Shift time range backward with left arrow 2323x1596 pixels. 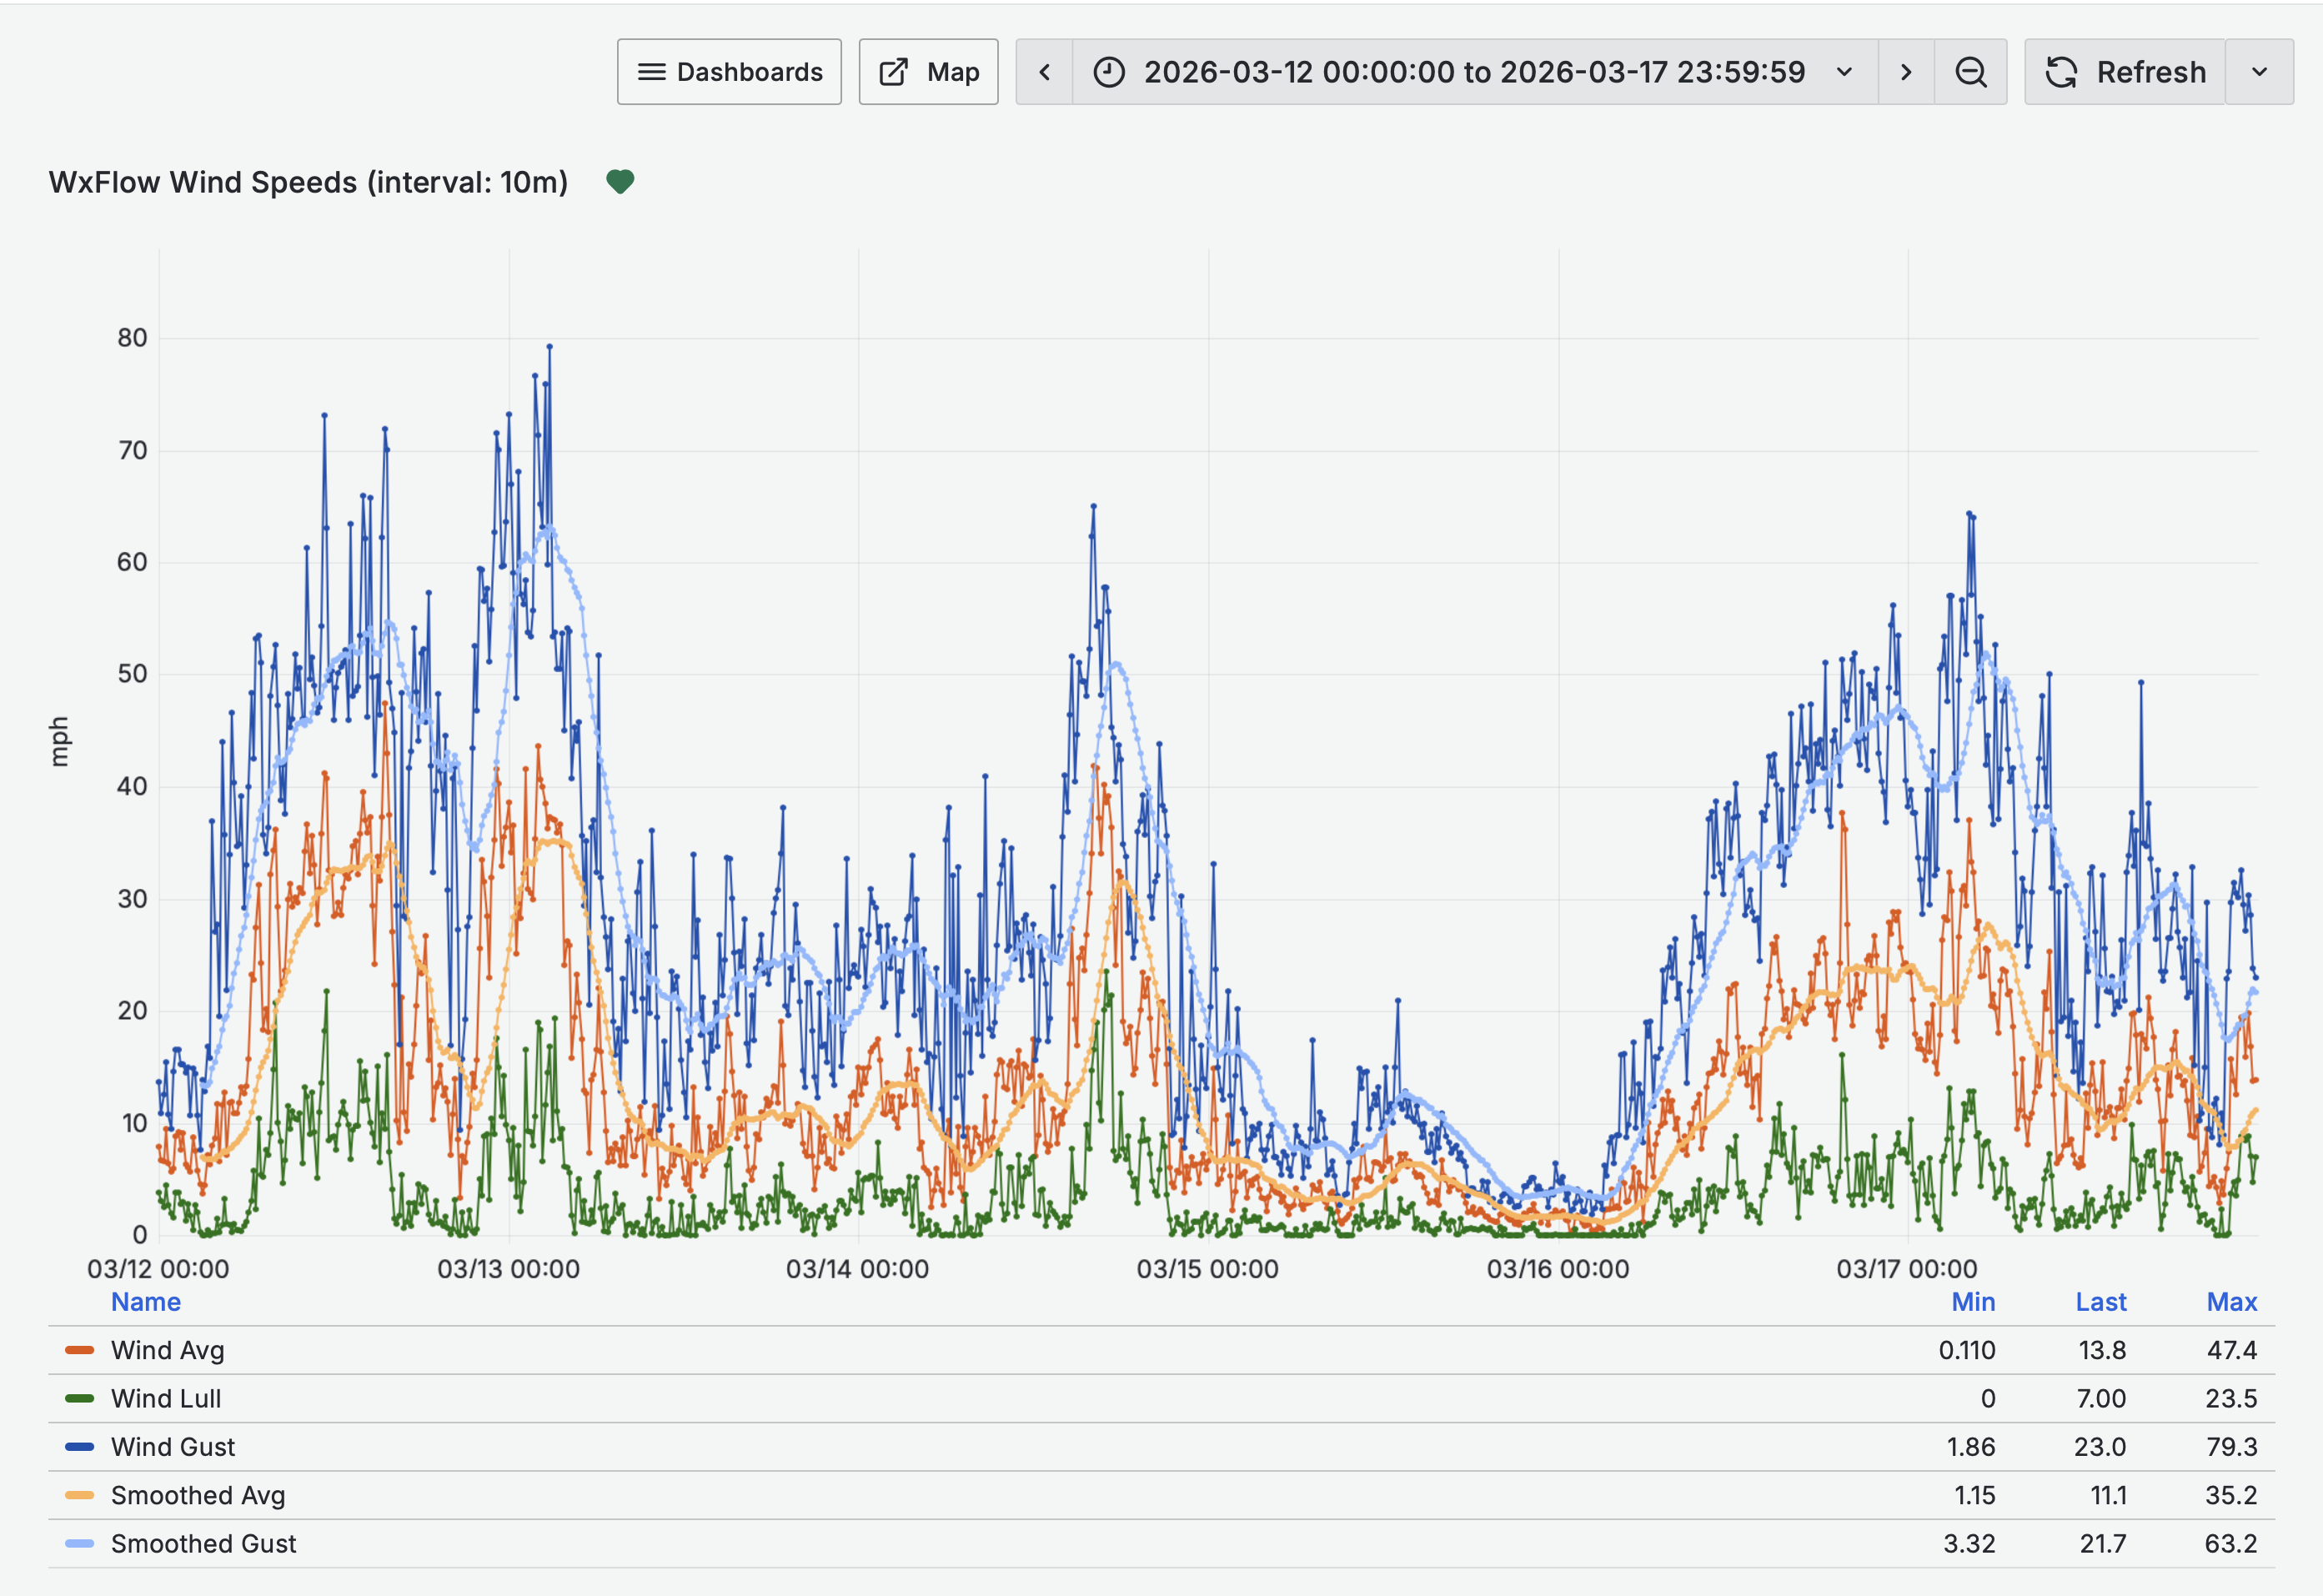coord(1044,72)
